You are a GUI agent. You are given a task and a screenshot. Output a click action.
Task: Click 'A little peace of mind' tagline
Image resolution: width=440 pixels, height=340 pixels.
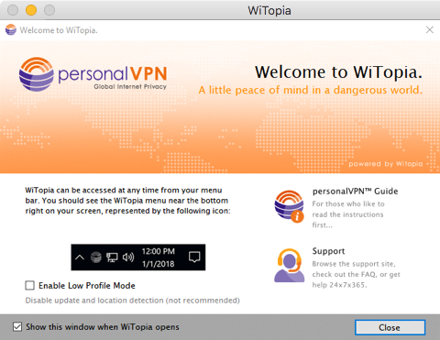(x=311, y=90)
